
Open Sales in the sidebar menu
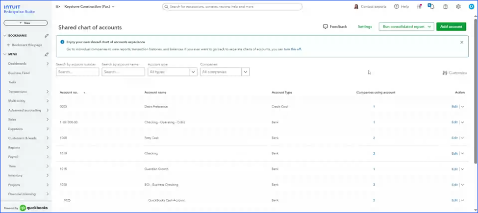(12, 119)
